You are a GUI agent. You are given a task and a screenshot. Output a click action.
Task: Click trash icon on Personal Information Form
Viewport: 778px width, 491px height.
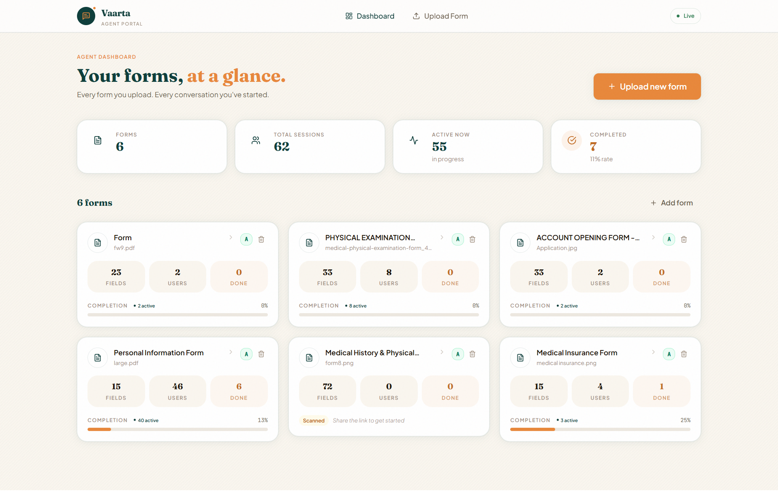click(261, 354)
